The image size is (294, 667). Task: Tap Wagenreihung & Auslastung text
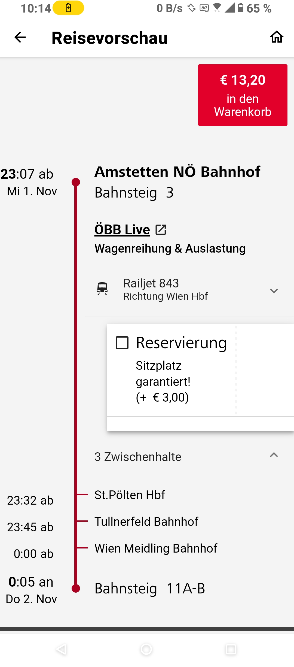click(170, 248)
